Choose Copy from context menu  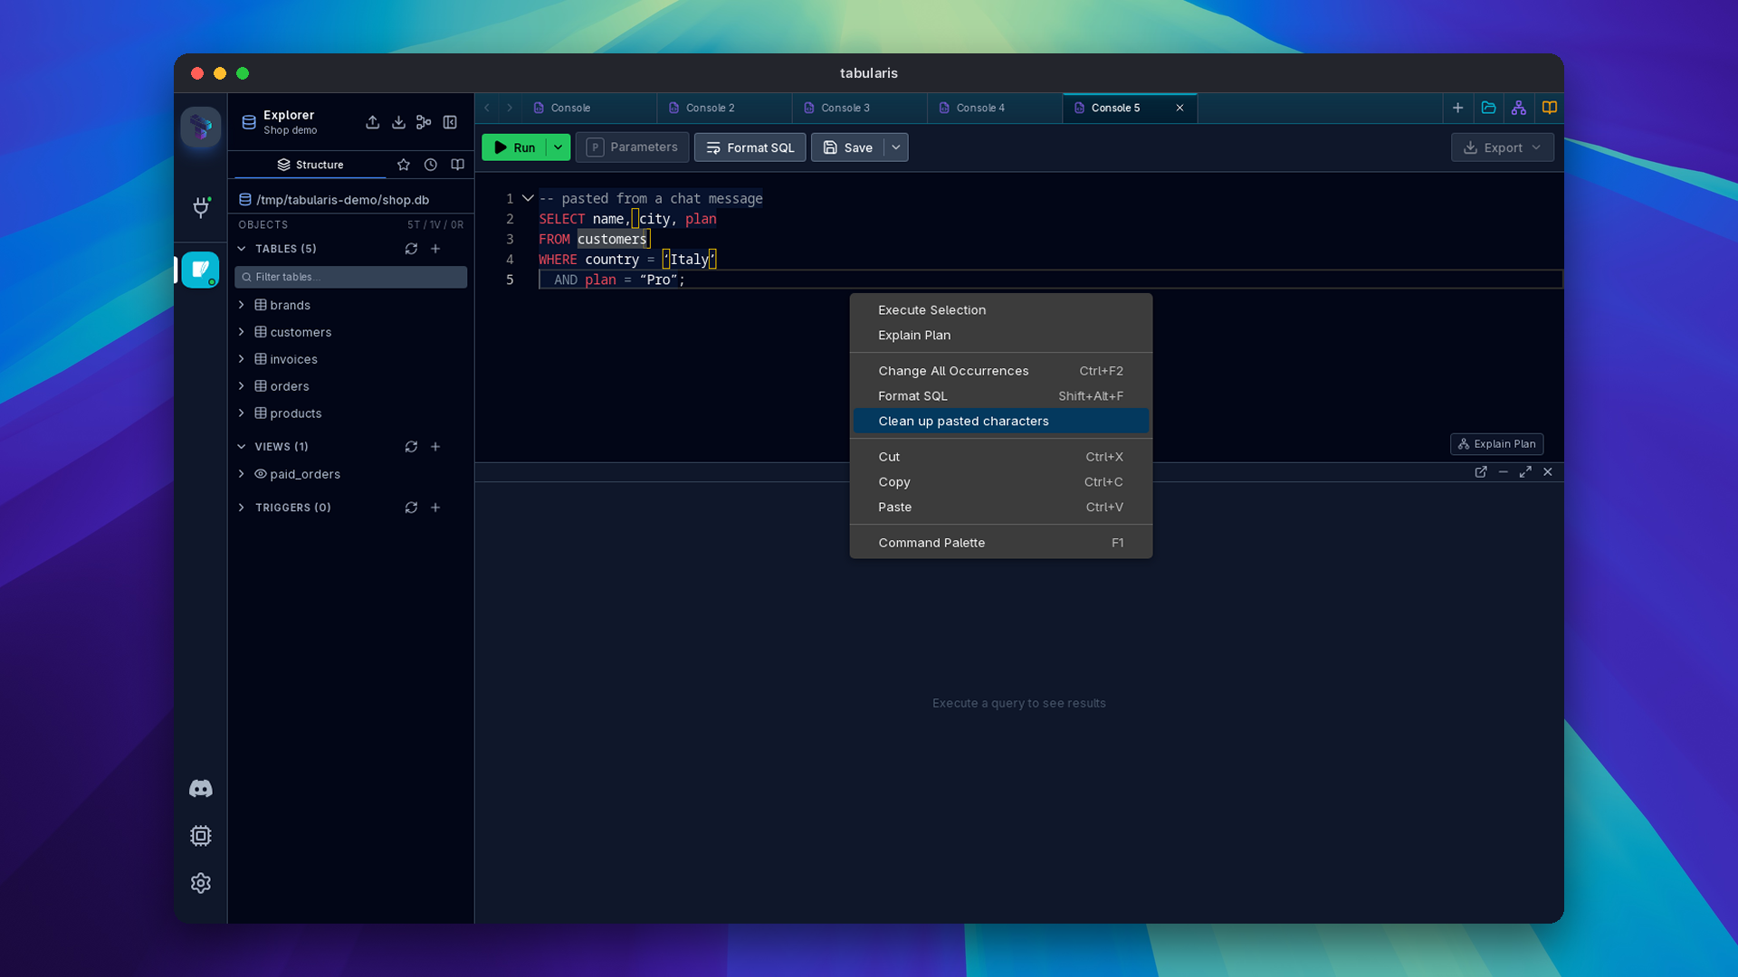tap(1000, 482)
